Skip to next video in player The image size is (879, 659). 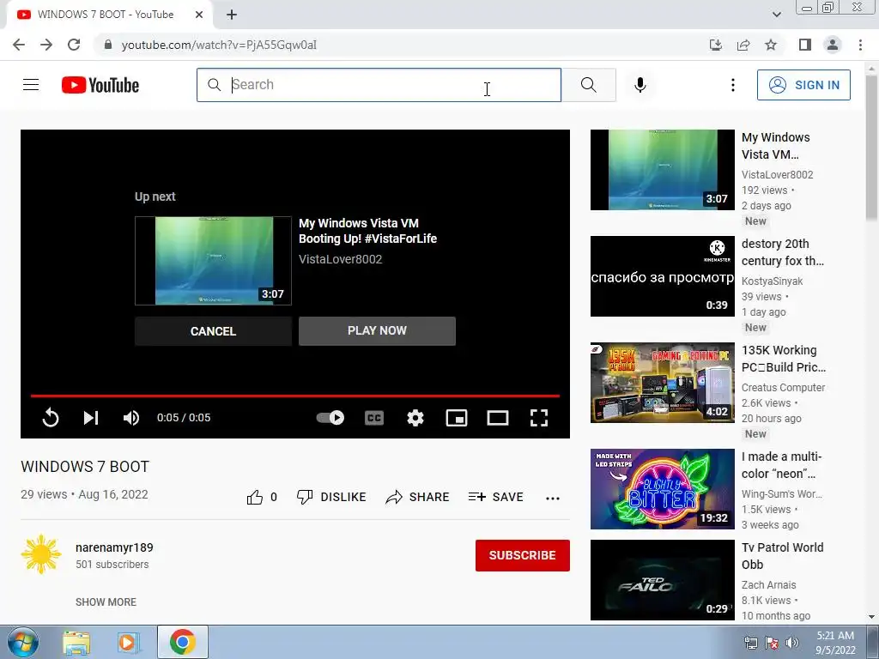91,418
